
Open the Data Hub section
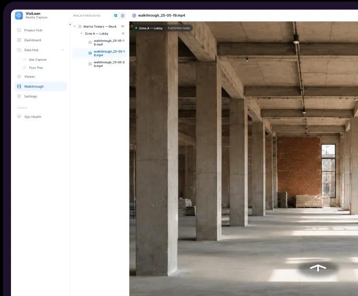40,50
